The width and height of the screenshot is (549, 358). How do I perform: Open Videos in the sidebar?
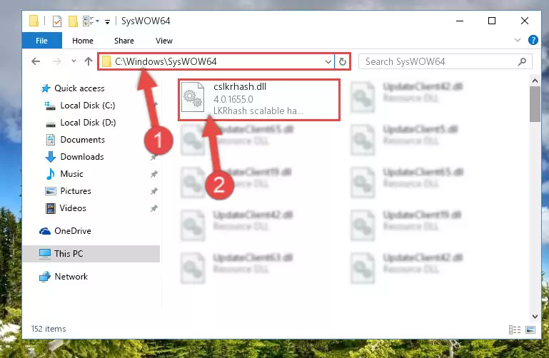click(73, 208)
